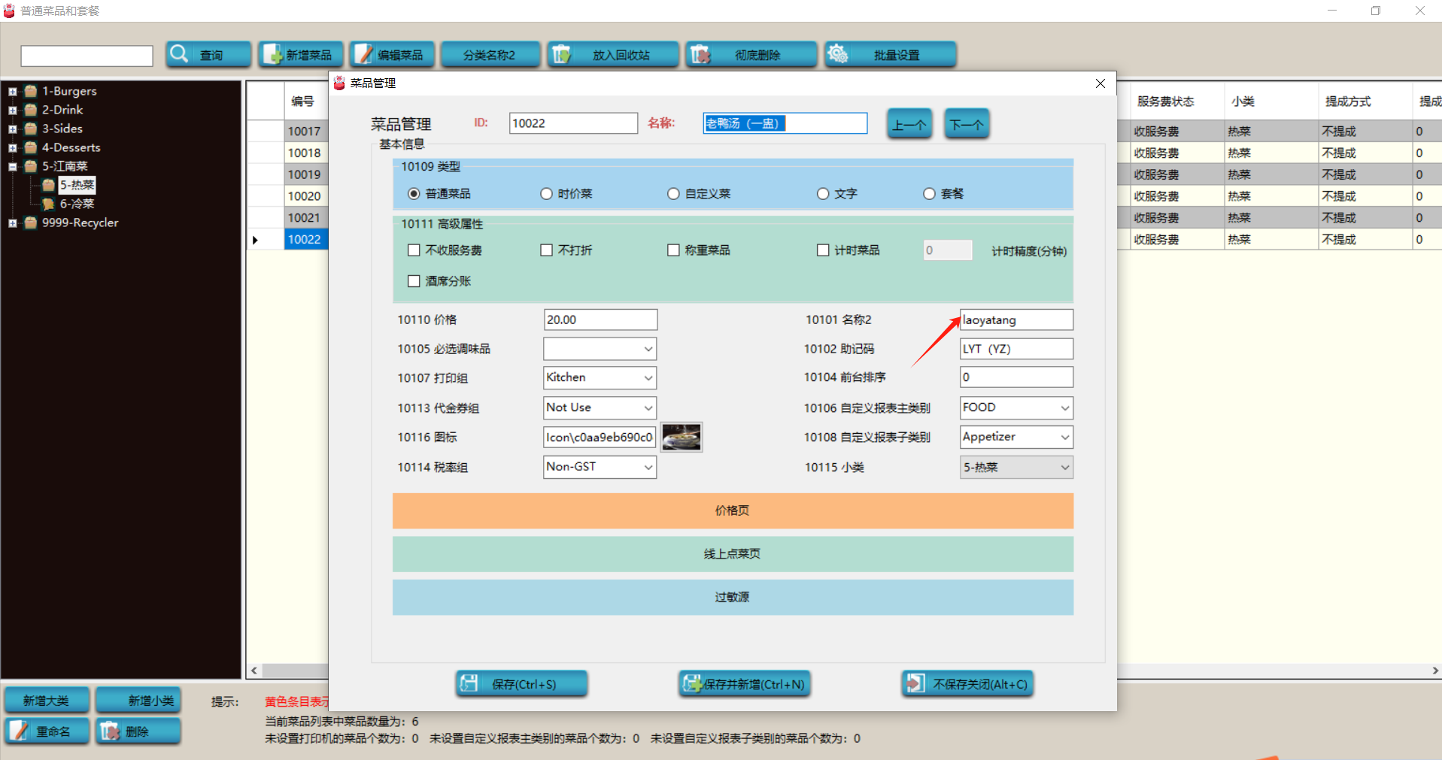
Task: Click the 1-Burgers folder icon
Action: (x=31, y=91)
